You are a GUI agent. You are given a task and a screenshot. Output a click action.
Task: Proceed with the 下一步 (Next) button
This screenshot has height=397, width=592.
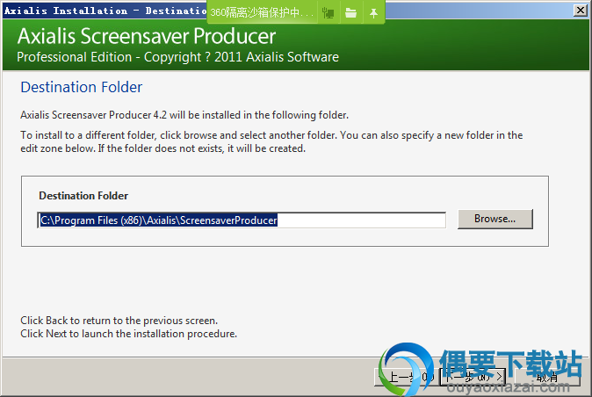[473, 376]
